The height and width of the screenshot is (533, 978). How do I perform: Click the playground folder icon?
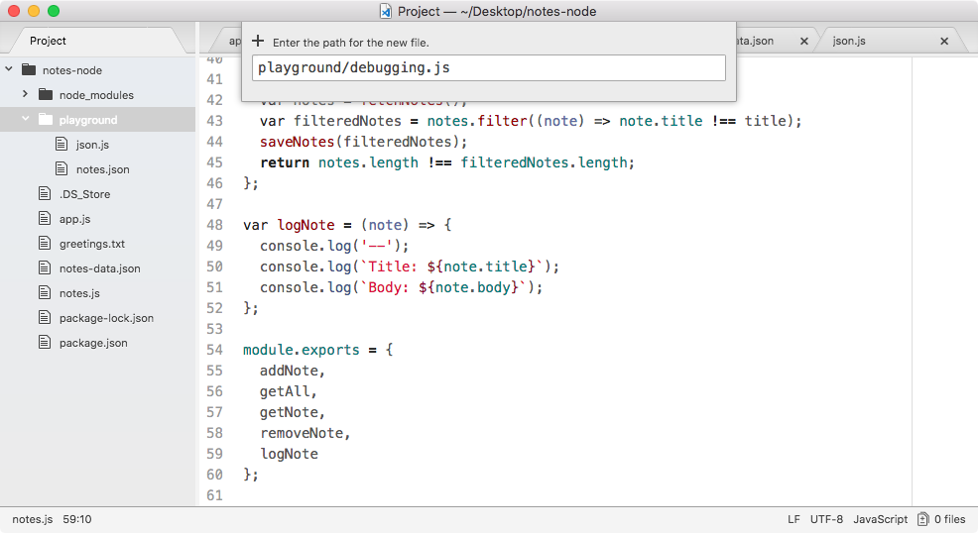[x=45, y=120]
